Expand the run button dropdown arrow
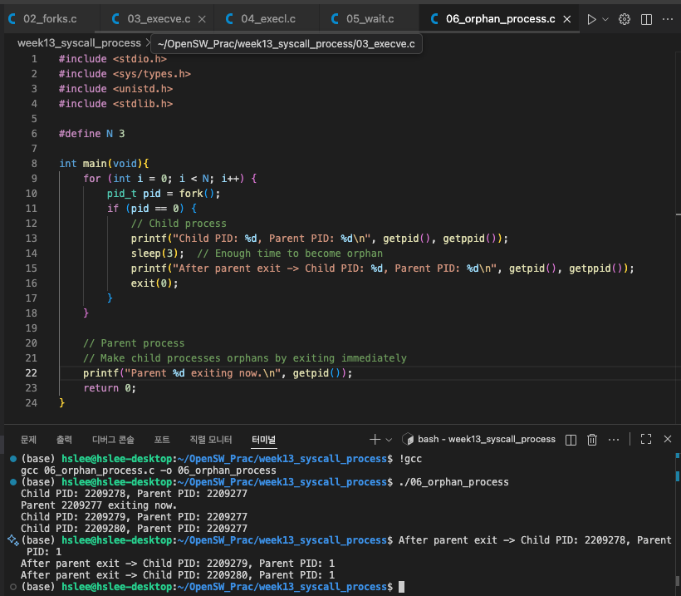Viewport: 681px width, 596px height. click(605, 18)
